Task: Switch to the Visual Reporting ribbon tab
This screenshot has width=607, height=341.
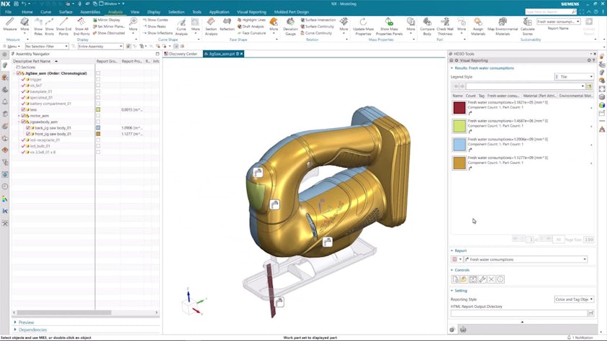Action: point(251,12)
